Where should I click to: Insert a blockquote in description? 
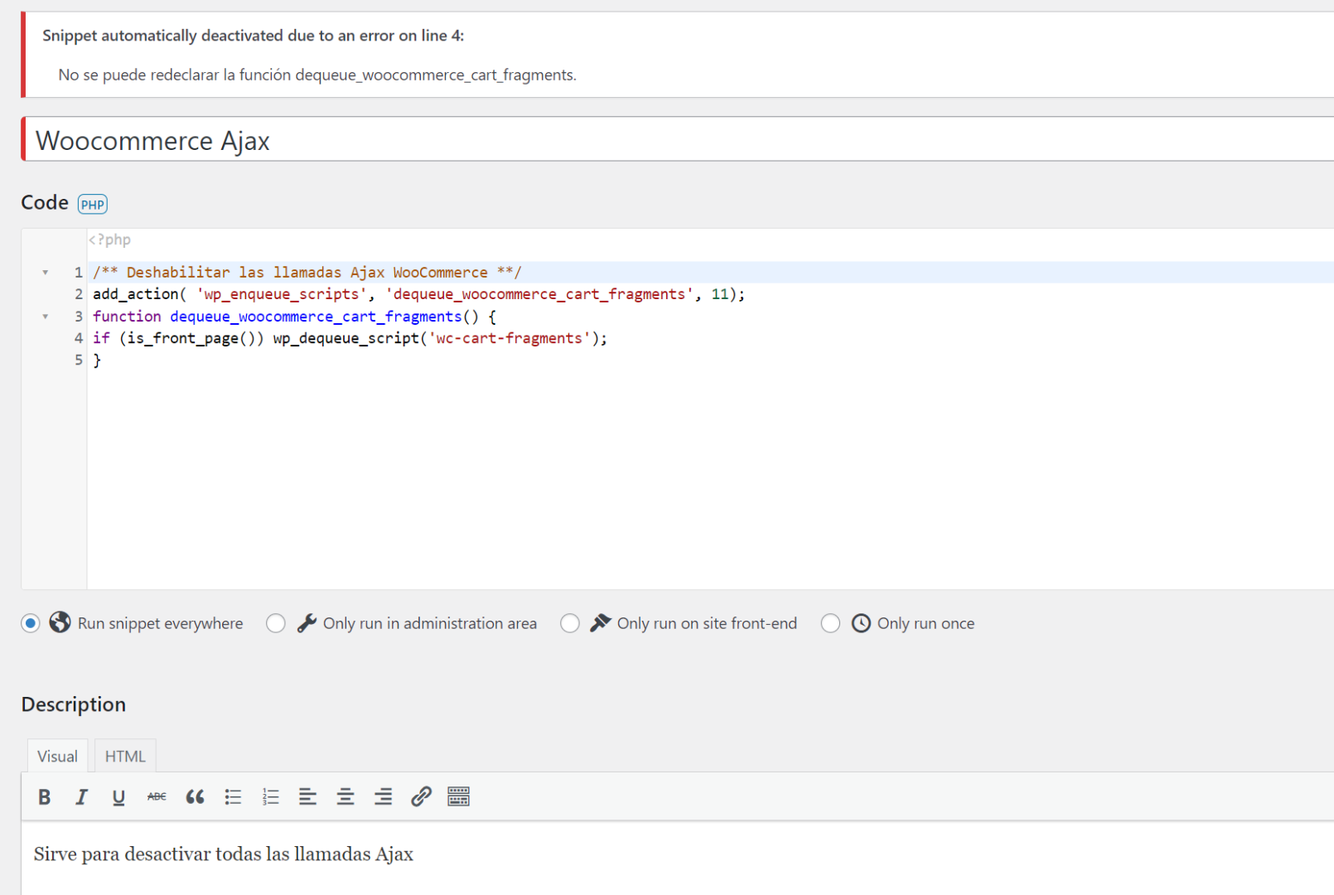point(195,797)
